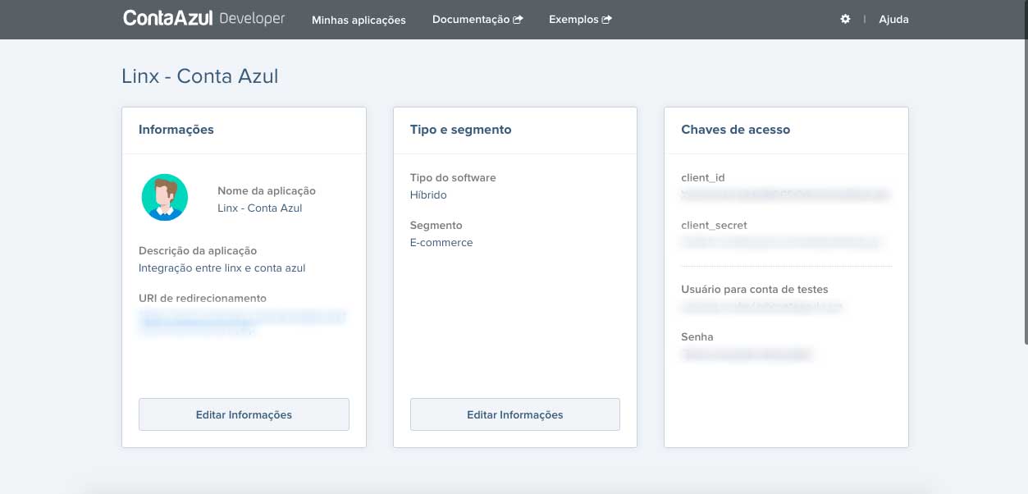The image size is (1028, 494).
Task: Click the ContaAzul Developer logo
Action: click(204, 18)
